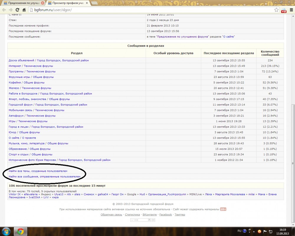Screen dimensions: 295x236
Task: Open the 'Доска объявлений' section link
Action: tap(21, 60)
